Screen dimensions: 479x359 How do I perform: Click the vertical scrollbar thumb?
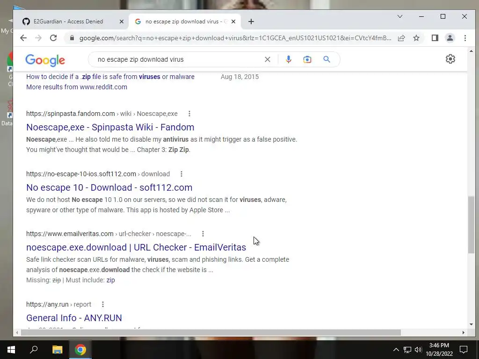tap(471, 225)
